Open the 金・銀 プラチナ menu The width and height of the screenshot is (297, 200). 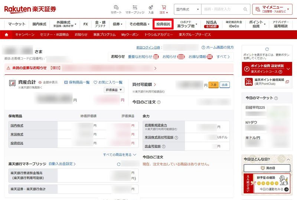[100, 24]
